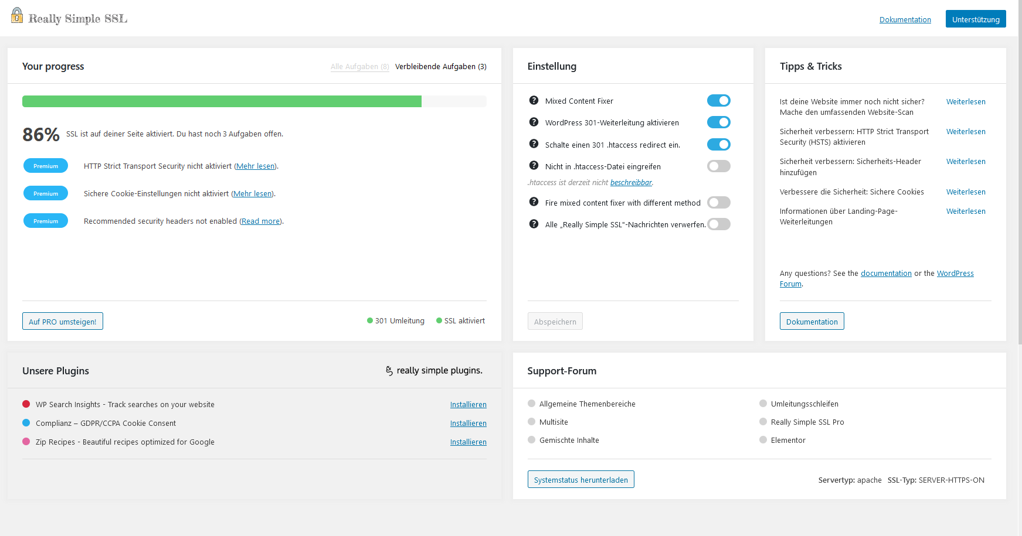Open help icon for Mixed Content Fixer
Viewport: 1022px width, 536px height.
point(534,100)
